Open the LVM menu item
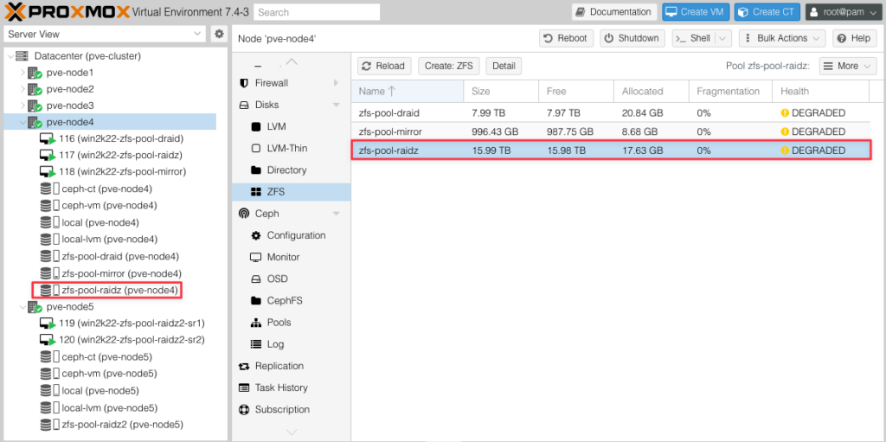886x442 pixels. click(291, 126)
